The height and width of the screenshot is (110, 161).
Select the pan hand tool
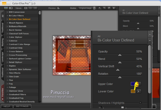pos(109,8)
